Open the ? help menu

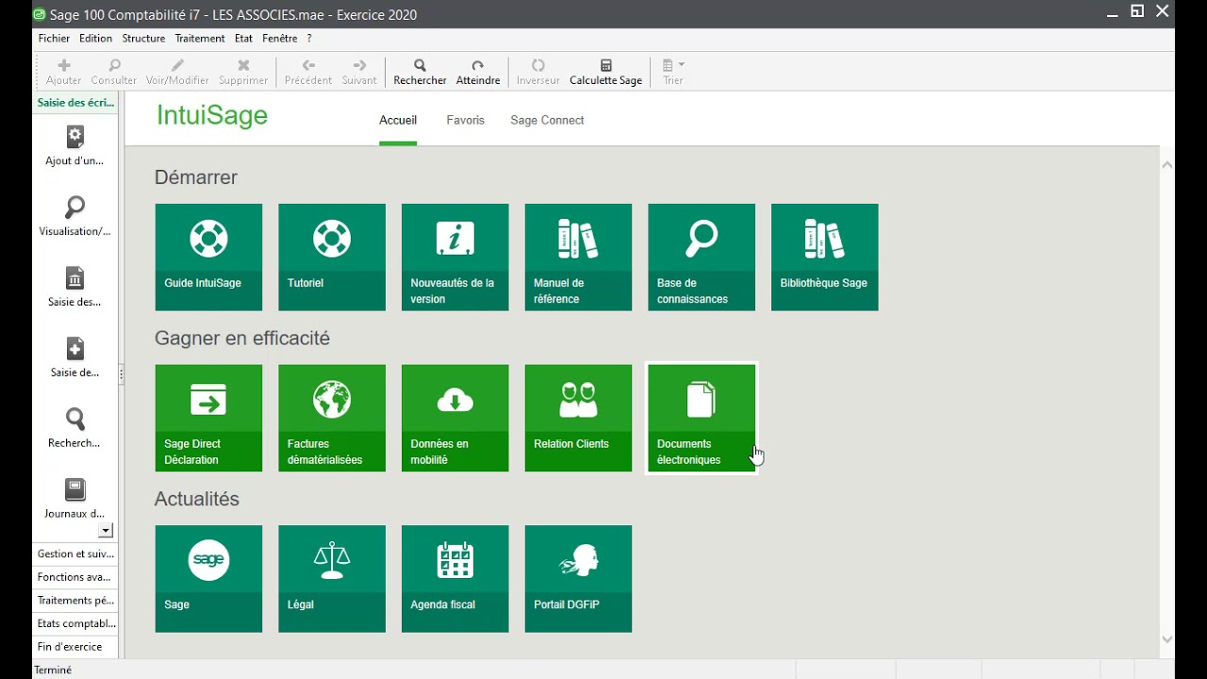(x=309, y=39)
